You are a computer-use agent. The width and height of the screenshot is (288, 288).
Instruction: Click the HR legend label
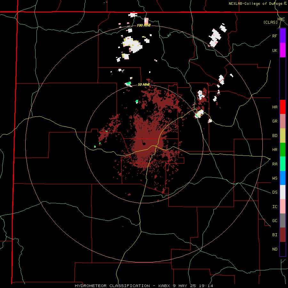coord(275,150)
